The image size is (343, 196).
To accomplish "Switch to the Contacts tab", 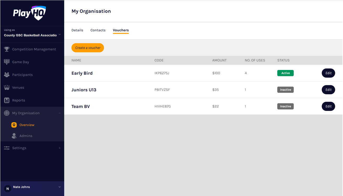I will pyautogui.click(x=98, y=30).
